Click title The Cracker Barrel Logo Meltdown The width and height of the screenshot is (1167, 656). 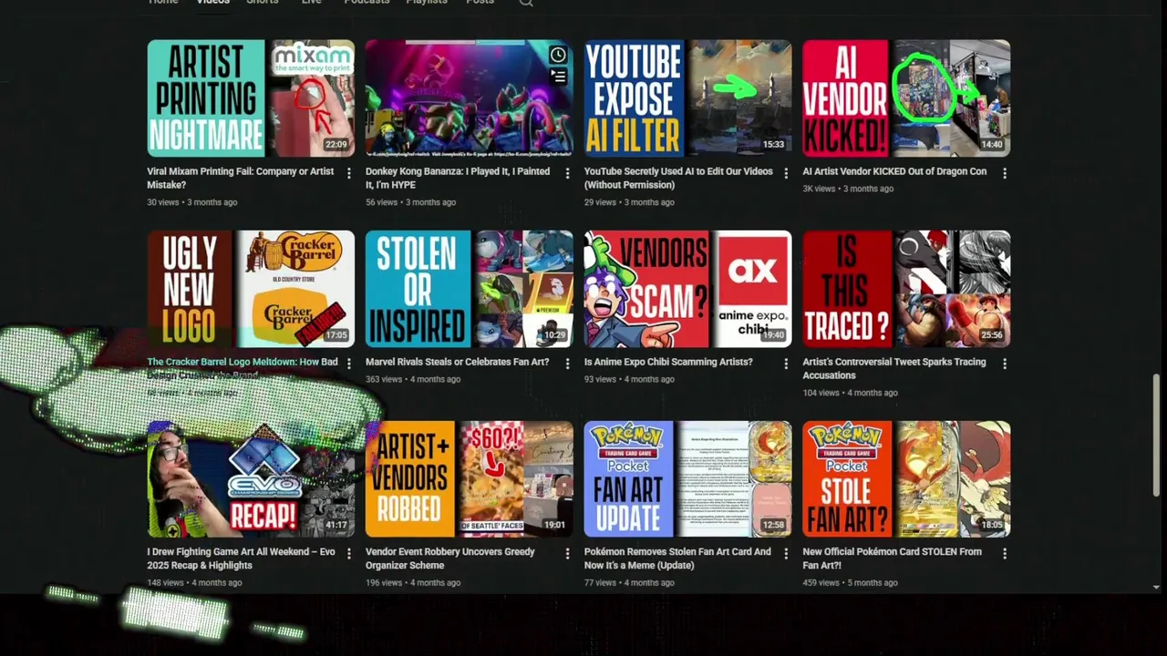click(243, 368)
